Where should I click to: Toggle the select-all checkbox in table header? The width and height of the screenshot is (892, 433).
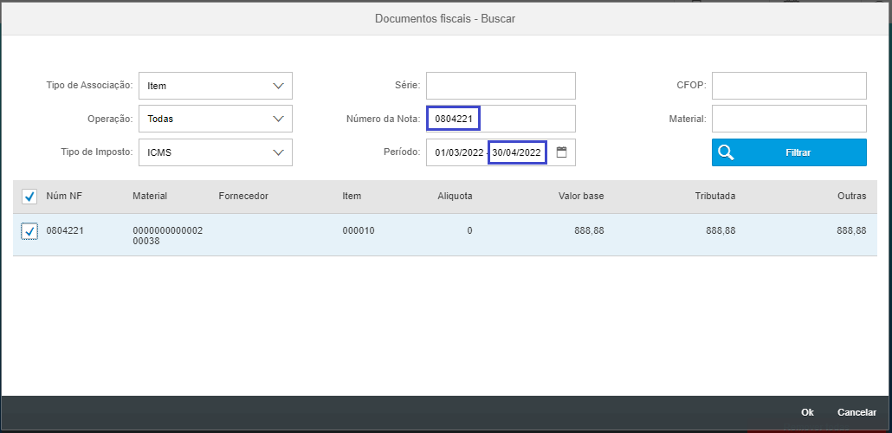pyautogui.click(x=29, y=197)
